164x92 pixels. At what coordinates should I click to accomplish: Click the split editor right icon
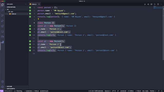pos(158,4)
